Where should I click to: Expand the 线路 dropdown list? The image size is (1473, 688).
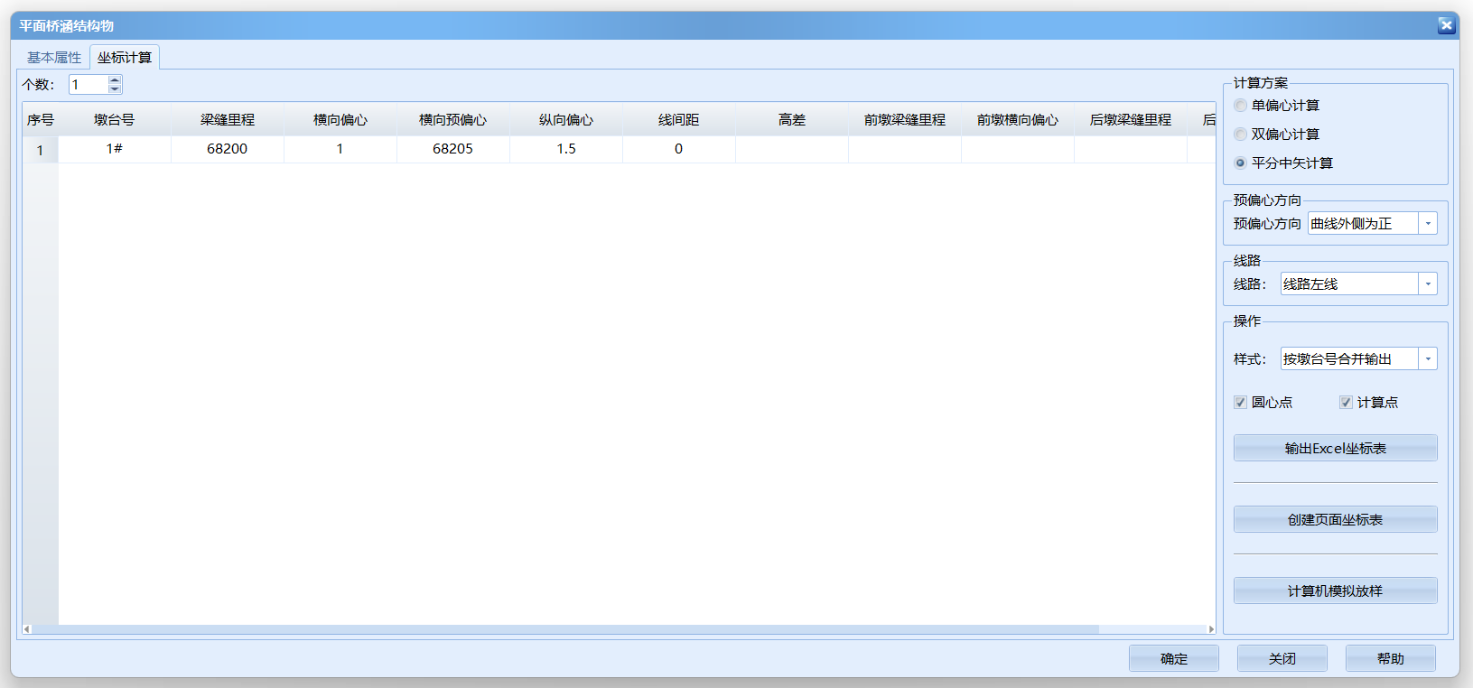pos(1427,284)
